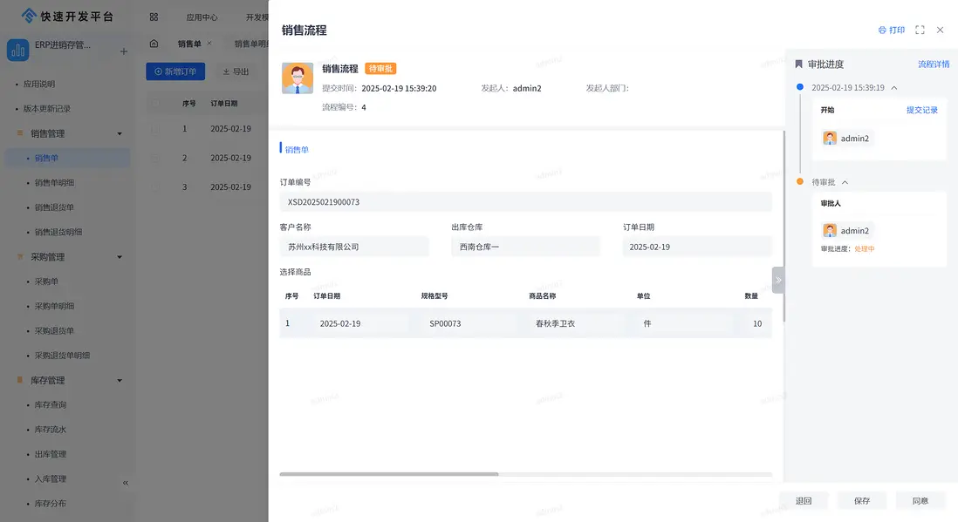Open 应用说明 in sidebar
958x522 pixels.
click(39, 84)
